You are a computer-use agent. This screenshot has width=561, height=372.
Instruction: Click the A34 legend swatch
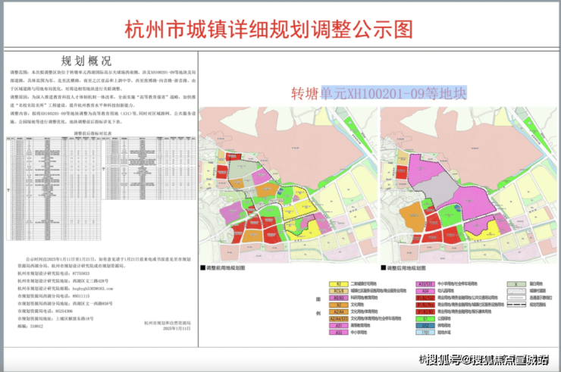click(425, 290)
